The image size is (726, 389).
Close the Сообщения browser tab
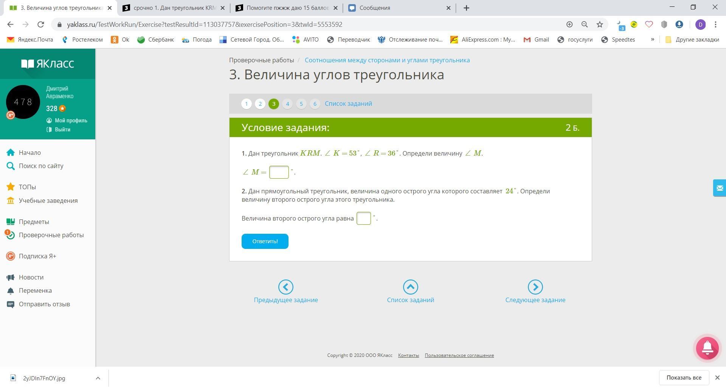(448, 8)
